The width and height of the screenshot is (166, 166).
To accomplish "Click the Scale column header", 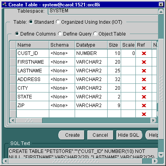I will tap(128, 45).
